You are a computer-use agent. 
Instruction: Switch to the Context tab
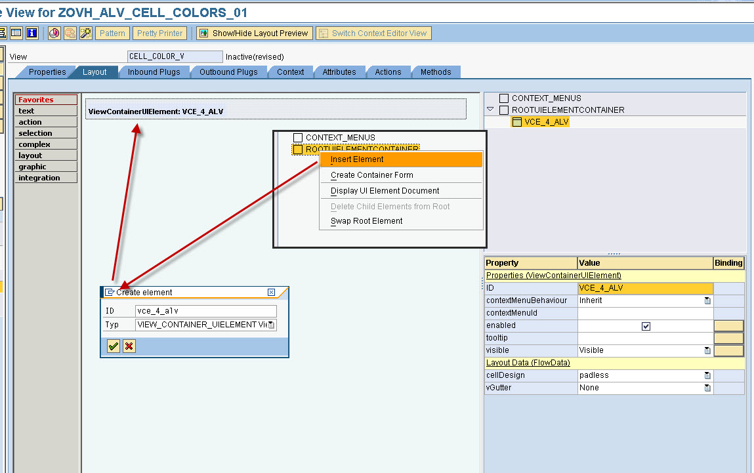click(290, 72)
